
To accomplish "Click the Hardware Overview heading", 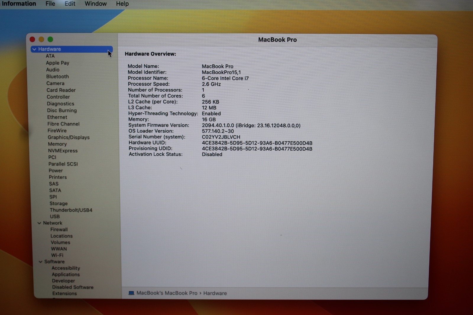I will pyautogui.click(x=150, y=54).
